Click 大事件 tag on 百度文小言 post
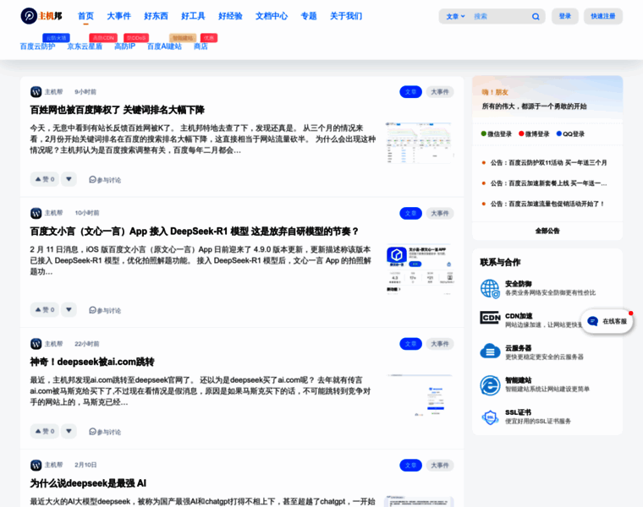The width and height of the screenshot is (643, 507). click(x=440, y=213)
